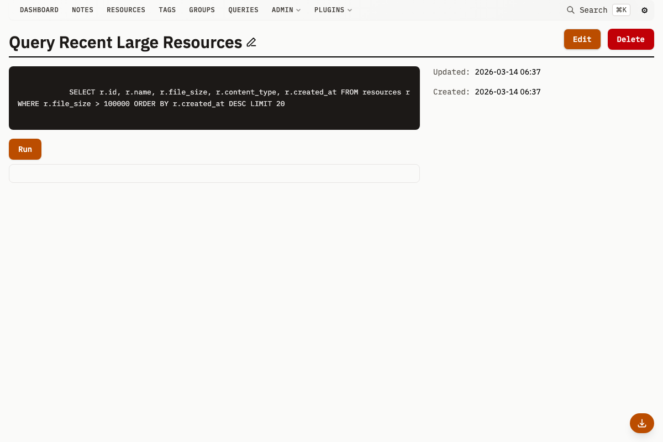Click the title Query Recent Large Resources
The image size is (663, 442).
[126, 42]
